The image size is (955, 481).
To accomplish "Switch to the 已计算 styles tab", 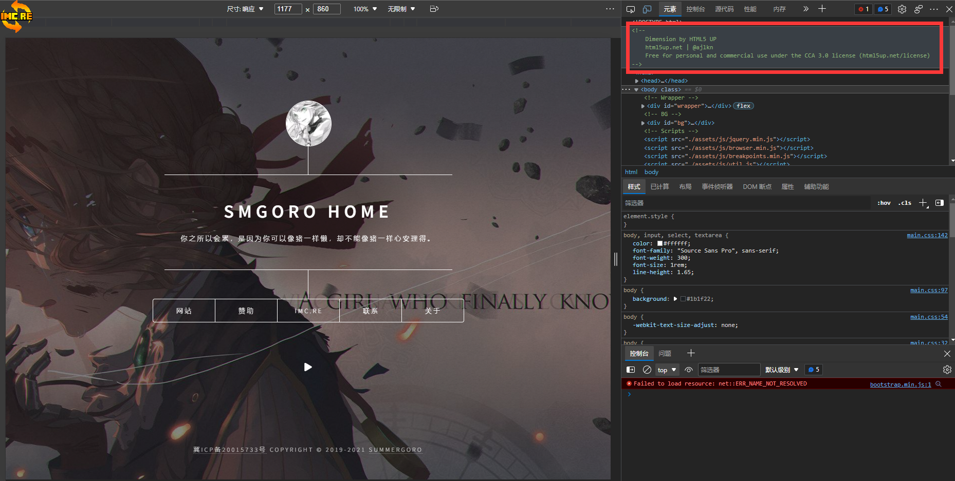I will tap(659, 187).
